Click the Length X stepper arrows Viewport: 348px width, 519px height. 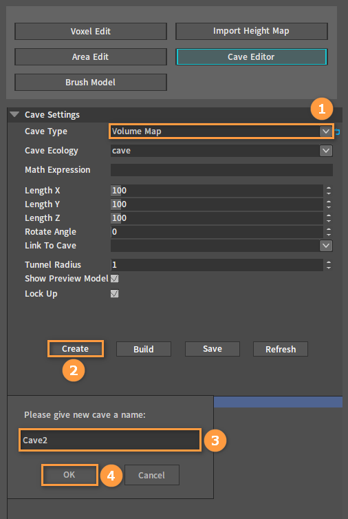pyautogui.click(x=329, y=191)
